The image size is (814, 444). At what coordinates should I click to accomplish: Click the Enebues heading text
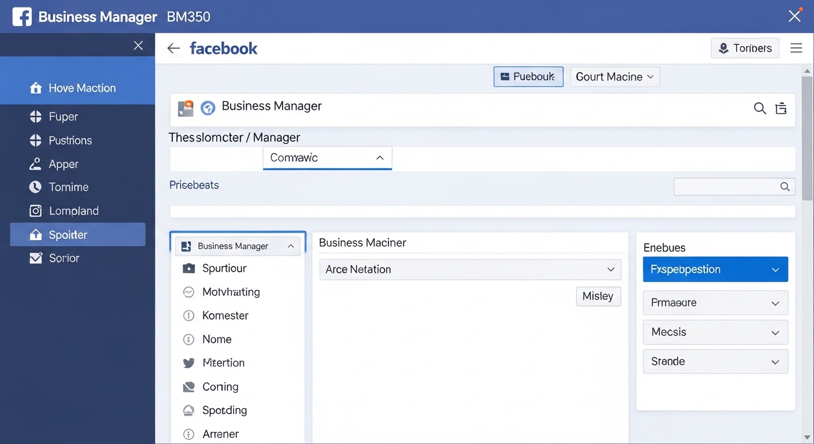point(664,247)
